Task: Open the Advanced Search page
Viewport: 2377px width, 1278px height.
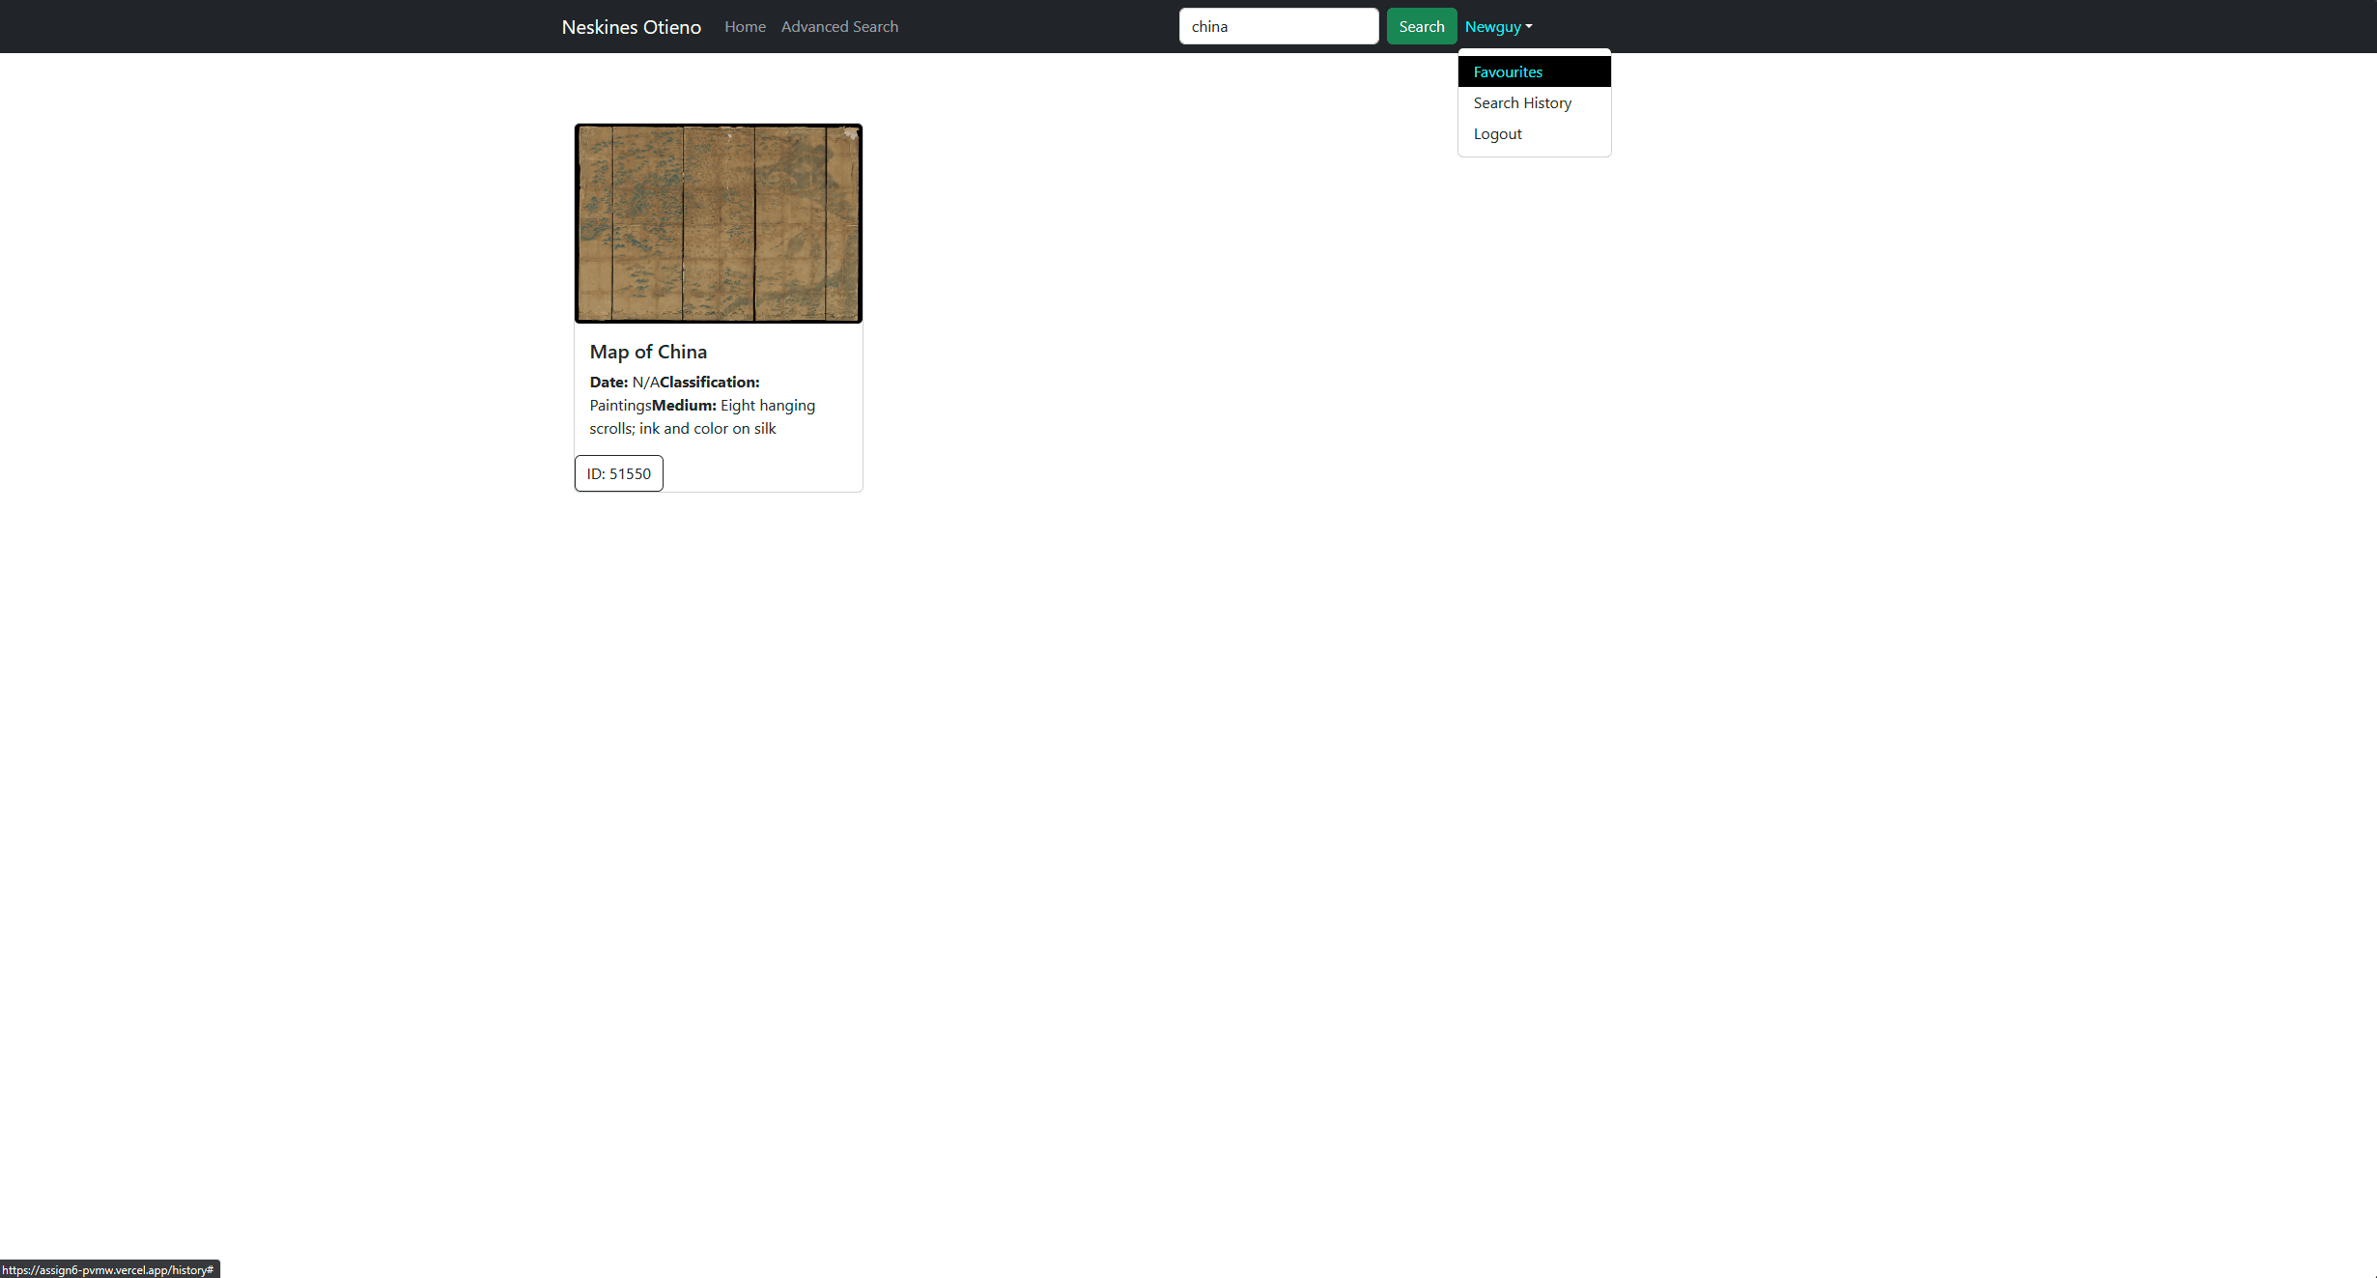Action: point(838,26)
